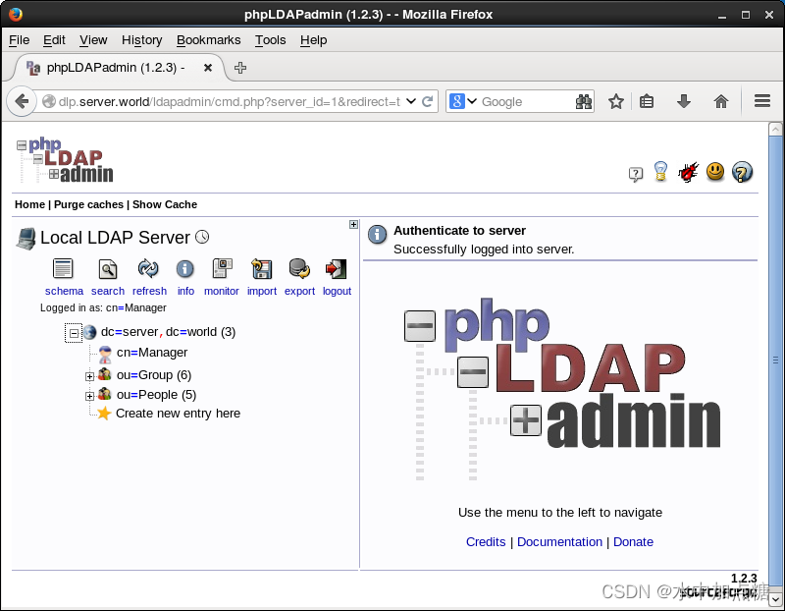Select the cn=Manager entry text
The width and height of the screenshot is (785, 611).
(152, 353)
